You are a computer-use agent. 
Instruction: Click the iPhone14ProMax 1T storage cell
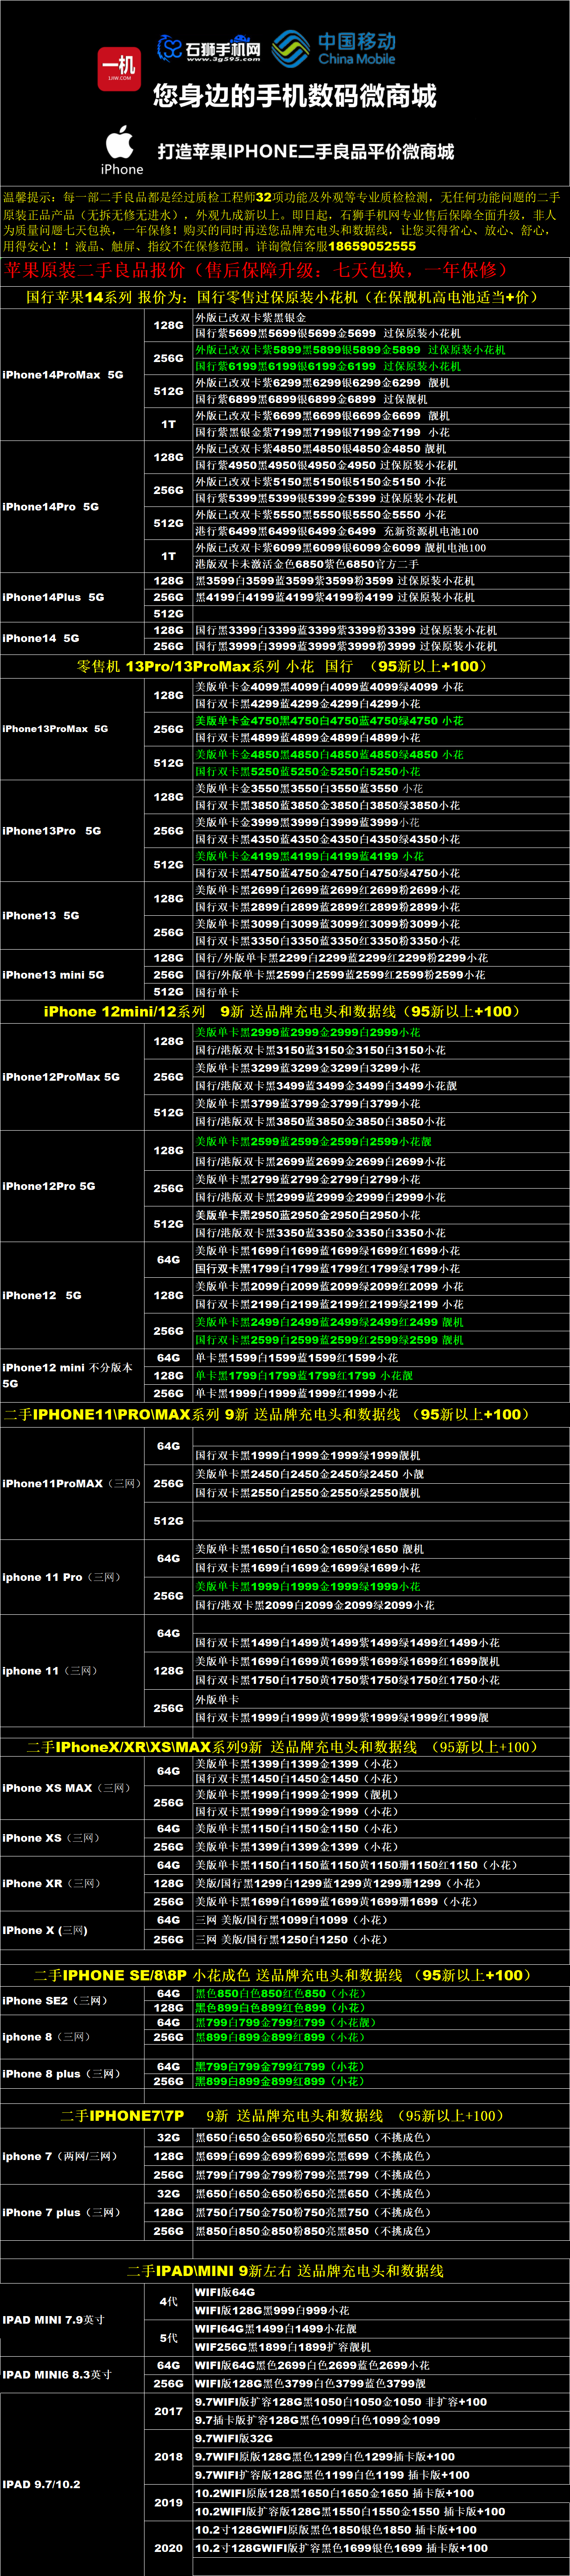(169, 424)
